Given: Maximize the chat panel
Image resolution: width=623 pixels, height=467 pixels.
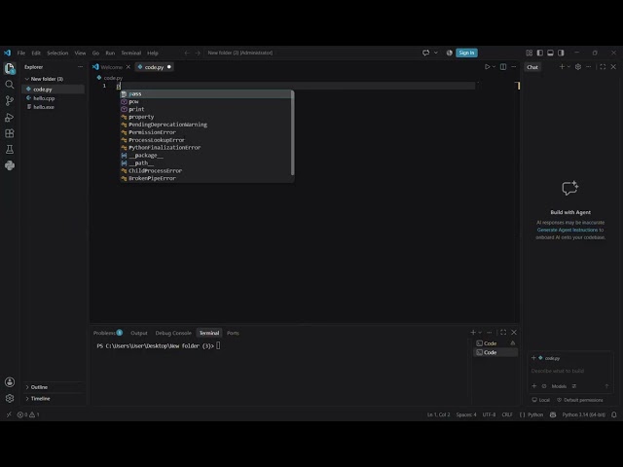Looking at the screenshot, I should click(603, 67).
